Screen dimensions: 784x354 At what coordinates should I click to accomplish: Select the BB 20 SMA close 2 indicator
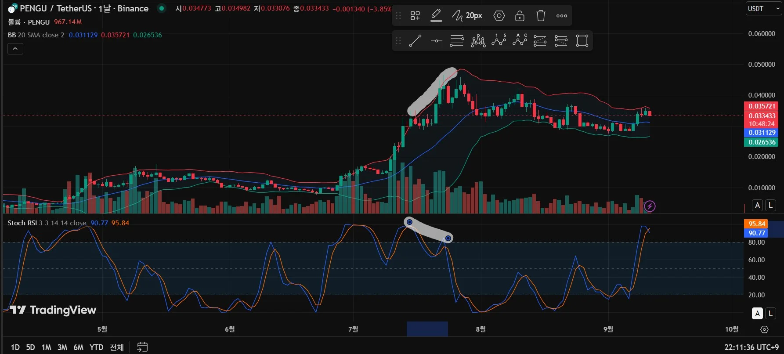36,35
